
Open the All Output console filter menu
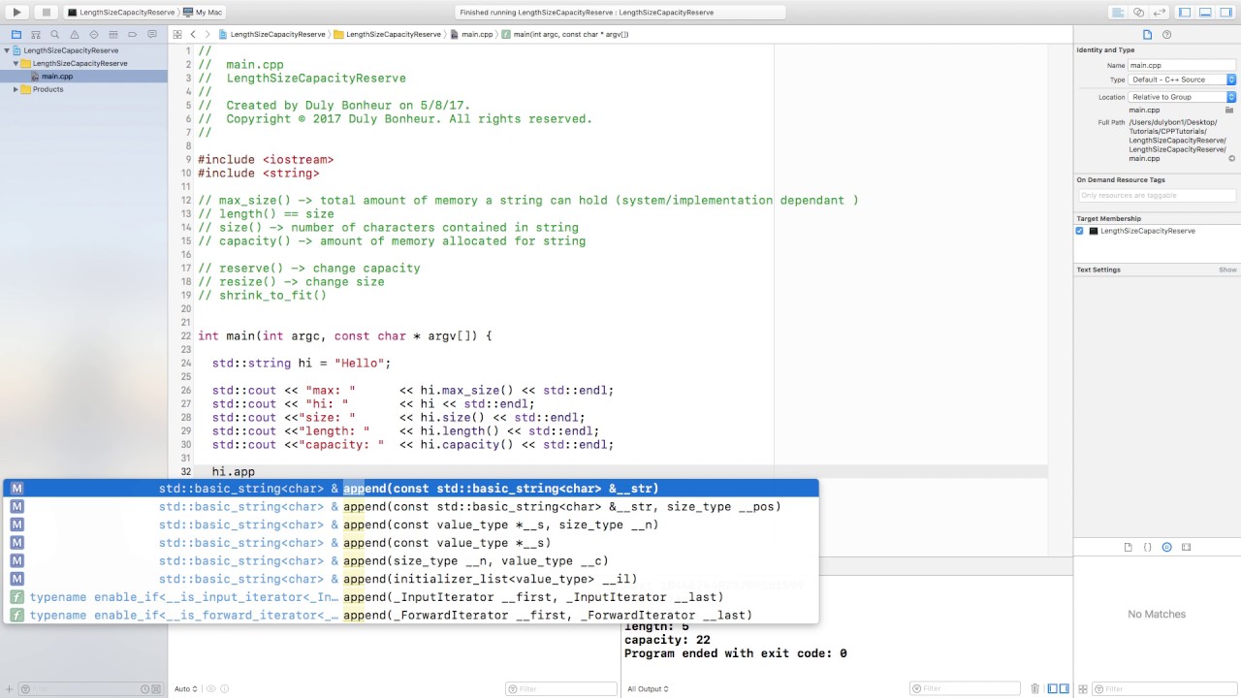tap(648, 689)
